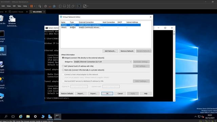Pause the virtual machine with the orange icon
Image resolution: width=217 pixels, height=122 pixels.
click(32, 6)
